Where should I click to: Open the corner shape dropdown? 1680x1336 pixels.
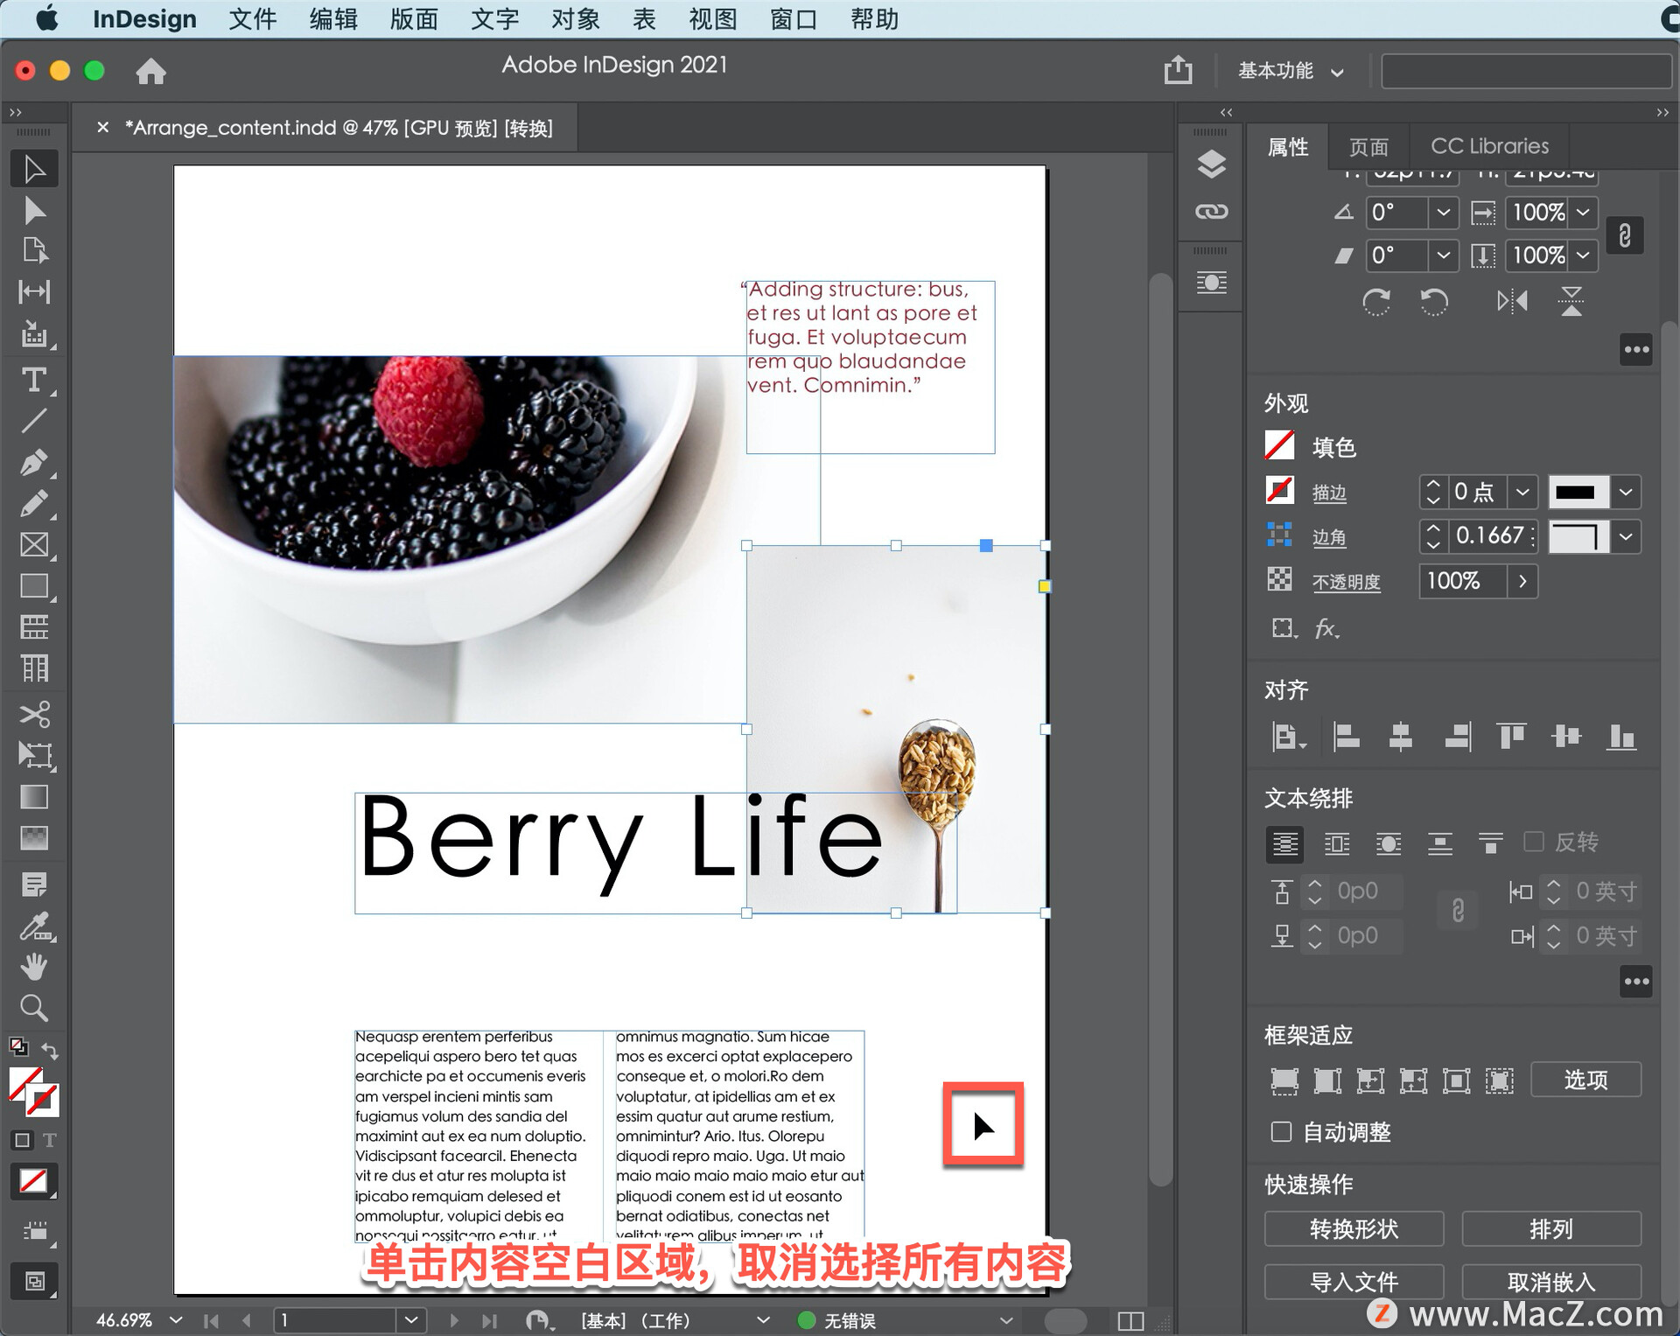pos(1626,536)
